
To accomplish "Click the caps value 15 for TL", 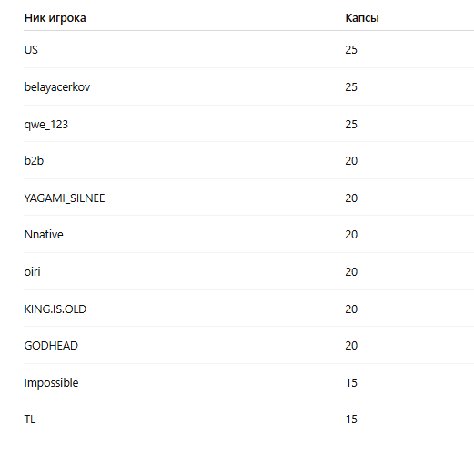I will (x=351, y=420).
